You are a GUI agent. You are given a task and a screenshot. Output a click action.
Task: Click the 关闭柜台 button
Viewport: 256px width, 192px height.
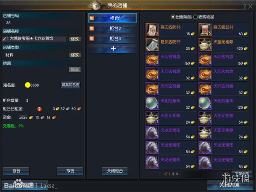pos(115,171)
